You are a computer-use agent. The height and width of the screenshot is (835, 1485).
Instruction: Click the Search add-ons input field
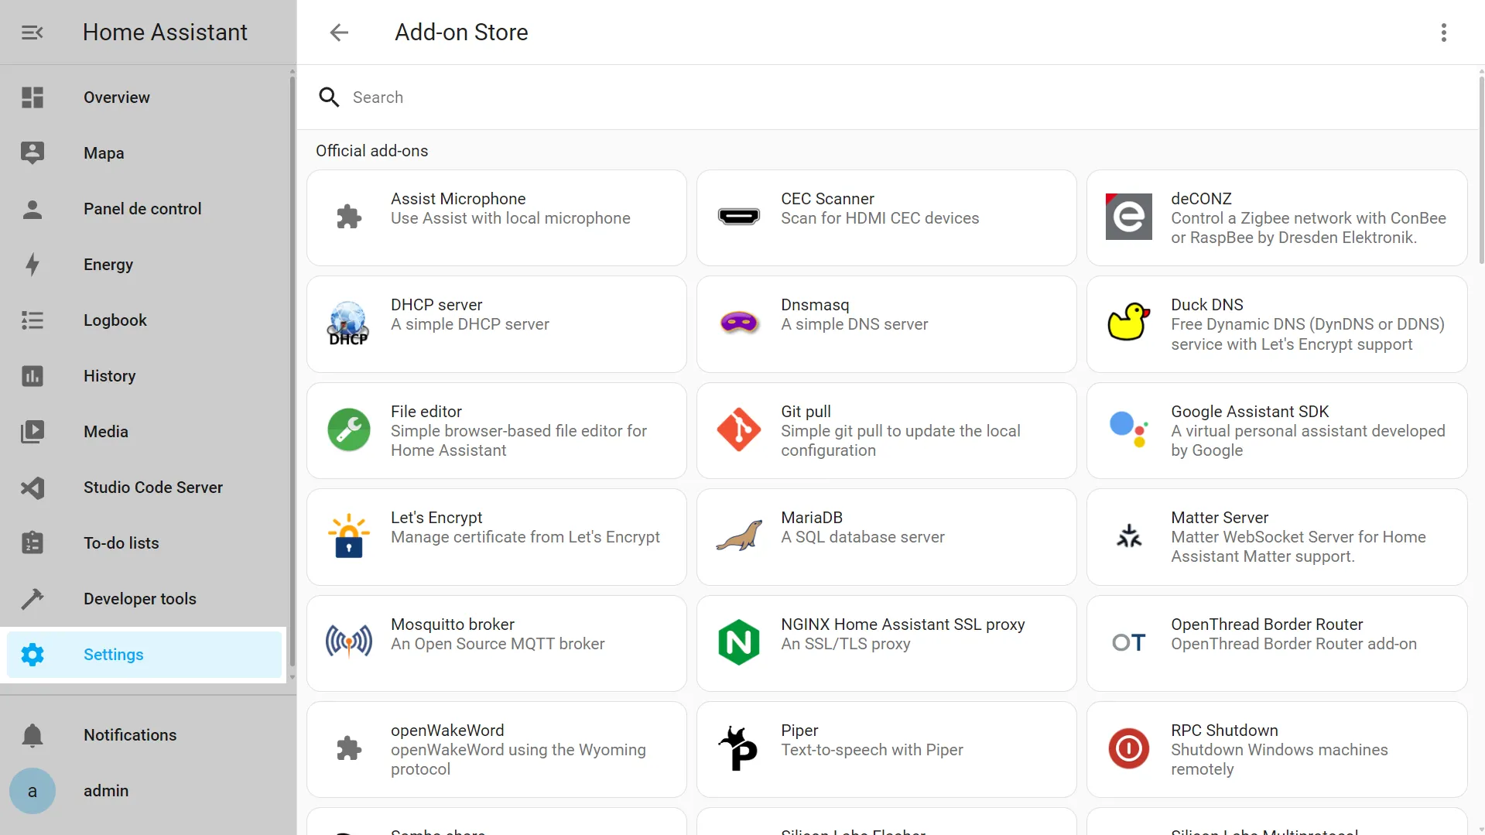coord(890,98)
